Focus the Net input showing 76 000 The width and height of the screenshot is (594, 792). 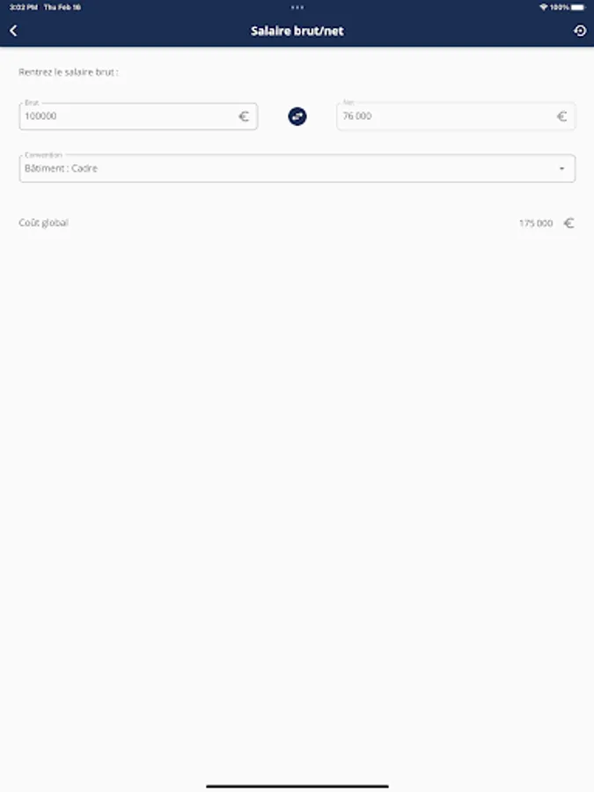(x=456, y=116)
